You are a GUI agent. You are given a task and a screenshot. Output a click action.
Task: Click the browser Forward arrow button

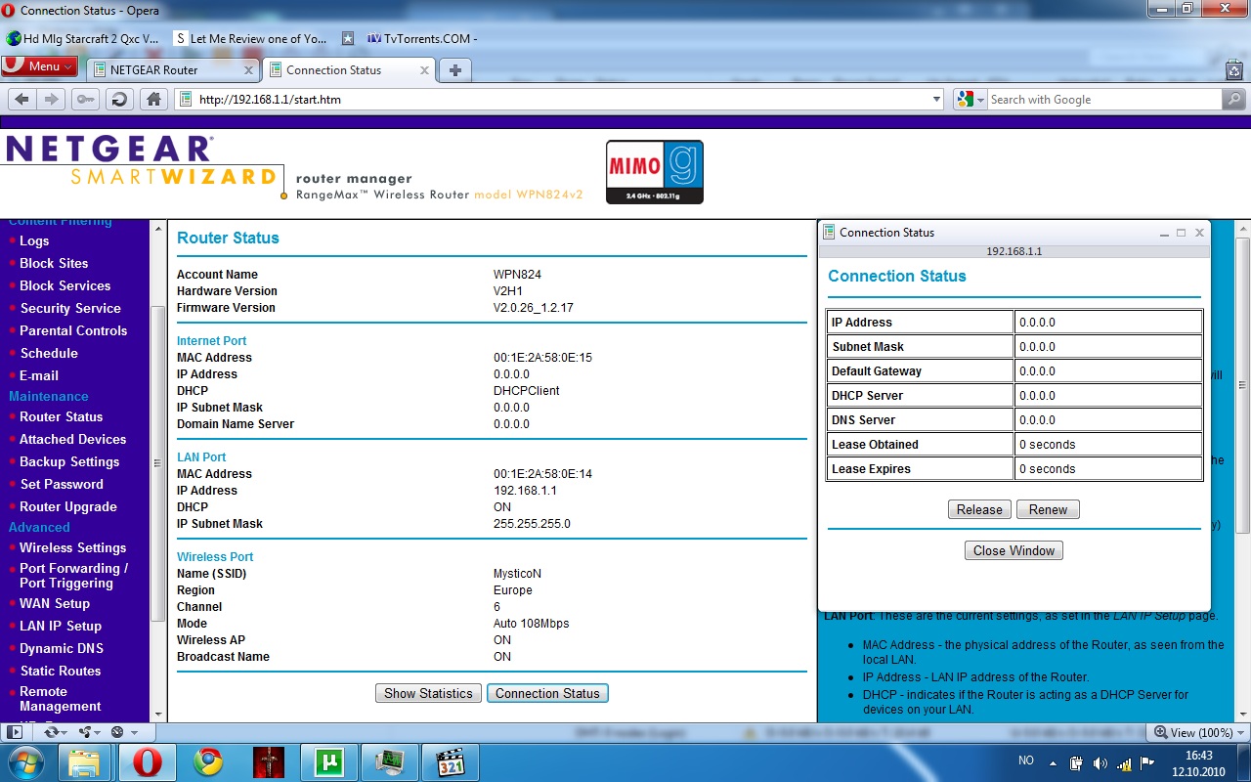(x=52, y=99)
